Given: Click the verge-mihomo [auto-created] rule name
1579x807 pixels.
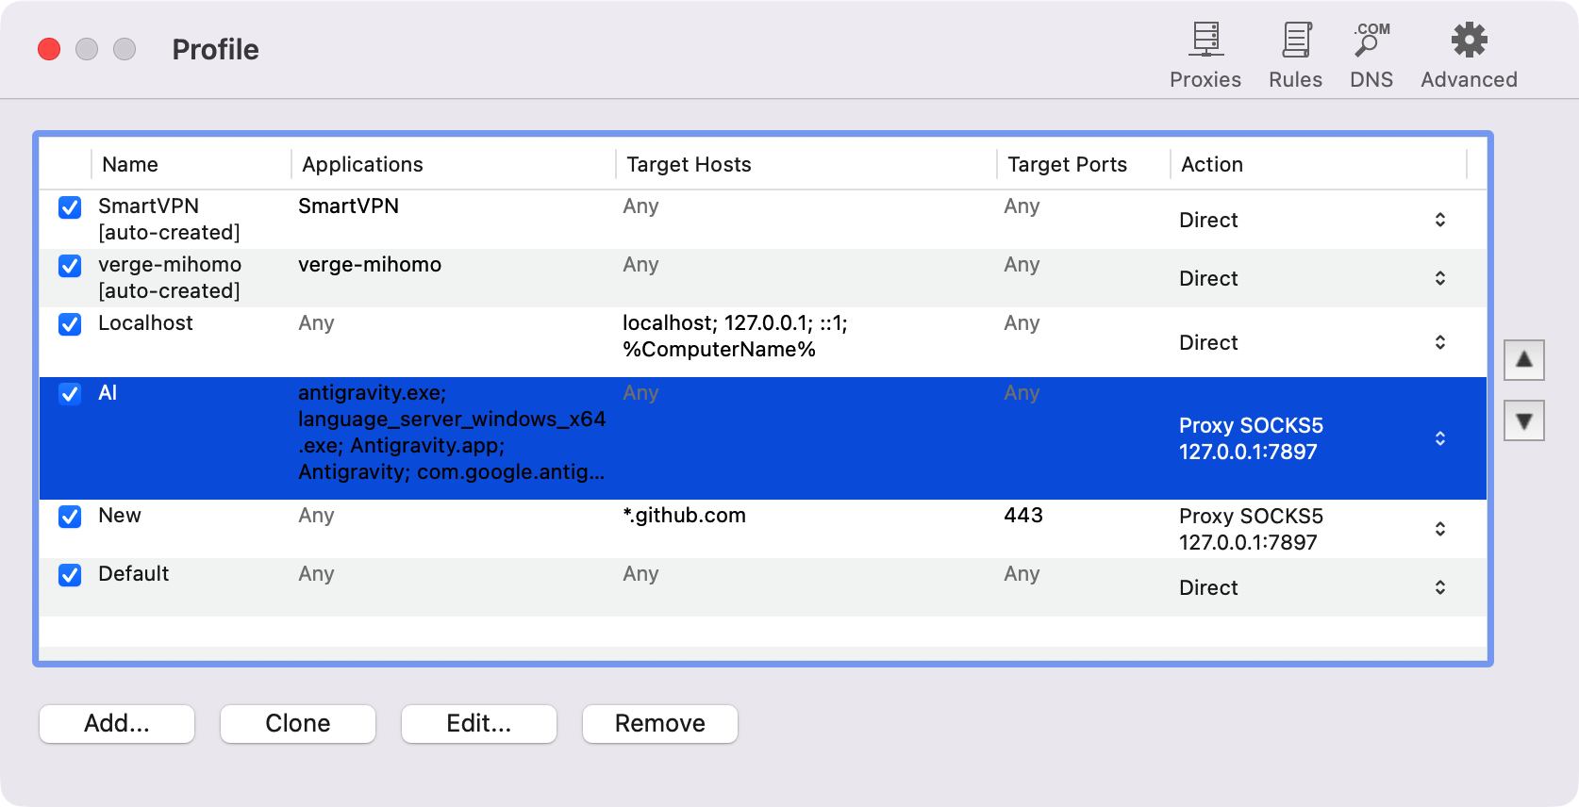Looking at the screenshot, I should [170, 278].
